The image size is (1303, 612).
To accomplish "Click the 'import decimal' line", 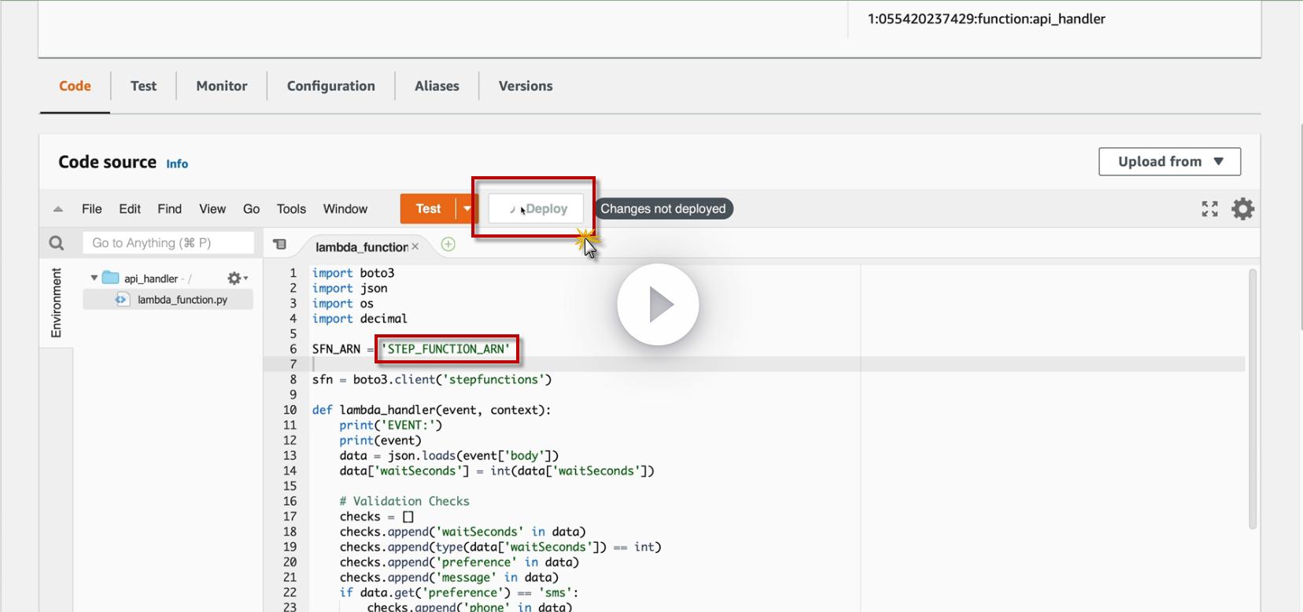I will point(360,319).
